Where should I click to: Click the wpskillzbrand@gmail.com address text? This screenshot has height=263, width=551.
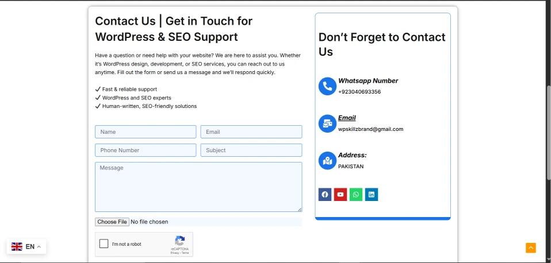click(371, 129)
